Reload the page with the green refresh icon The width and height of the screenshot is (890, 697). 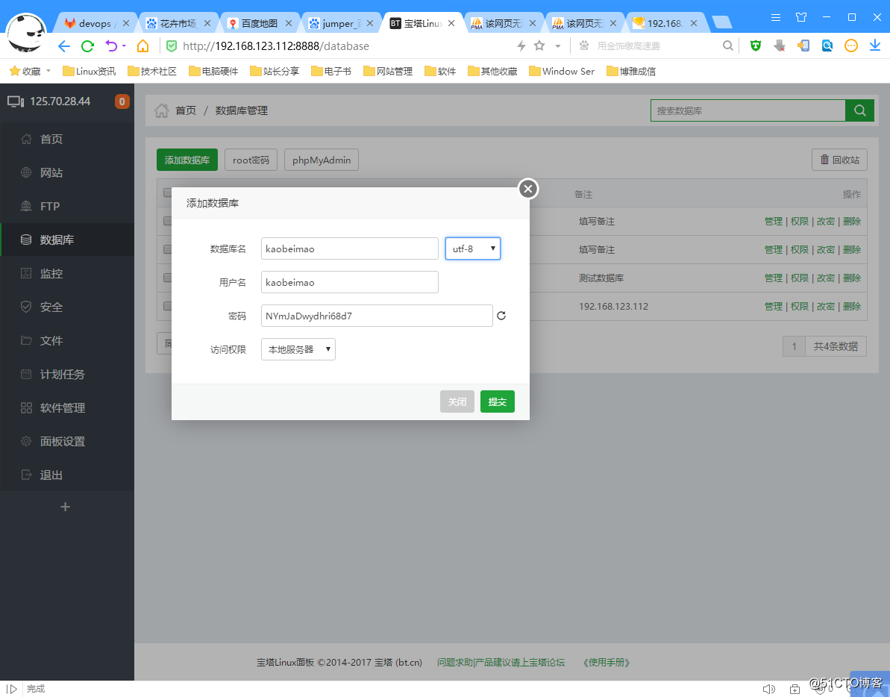click(x=87, y=46)
